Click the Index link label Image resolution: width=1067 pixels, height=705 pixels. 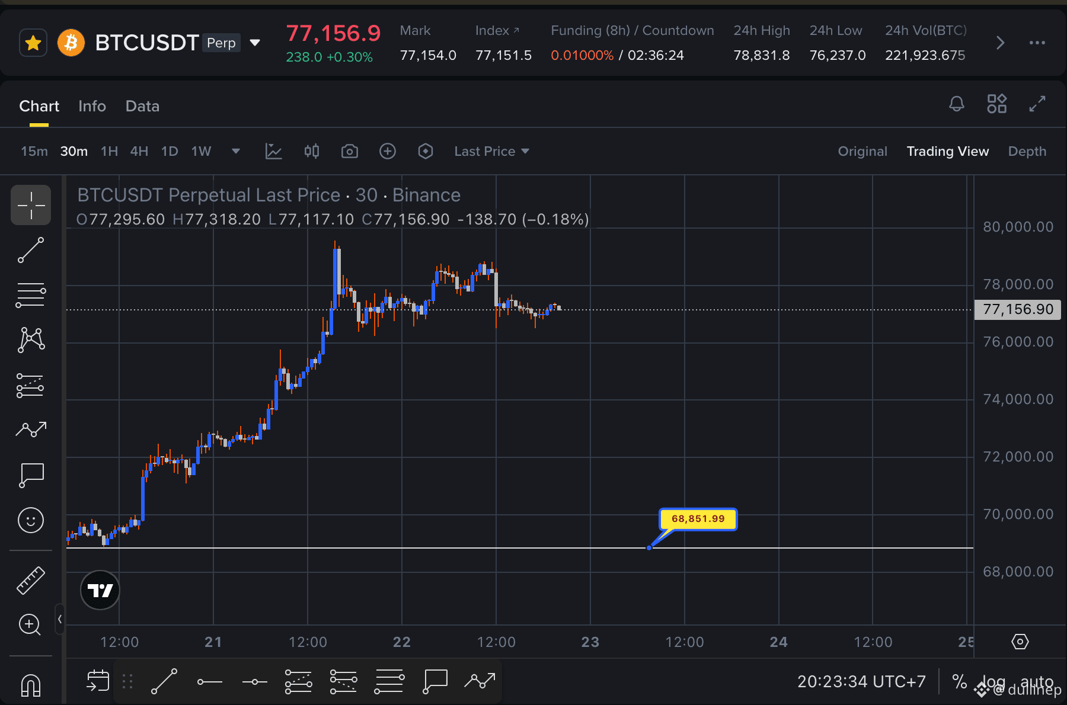point(497,30)
